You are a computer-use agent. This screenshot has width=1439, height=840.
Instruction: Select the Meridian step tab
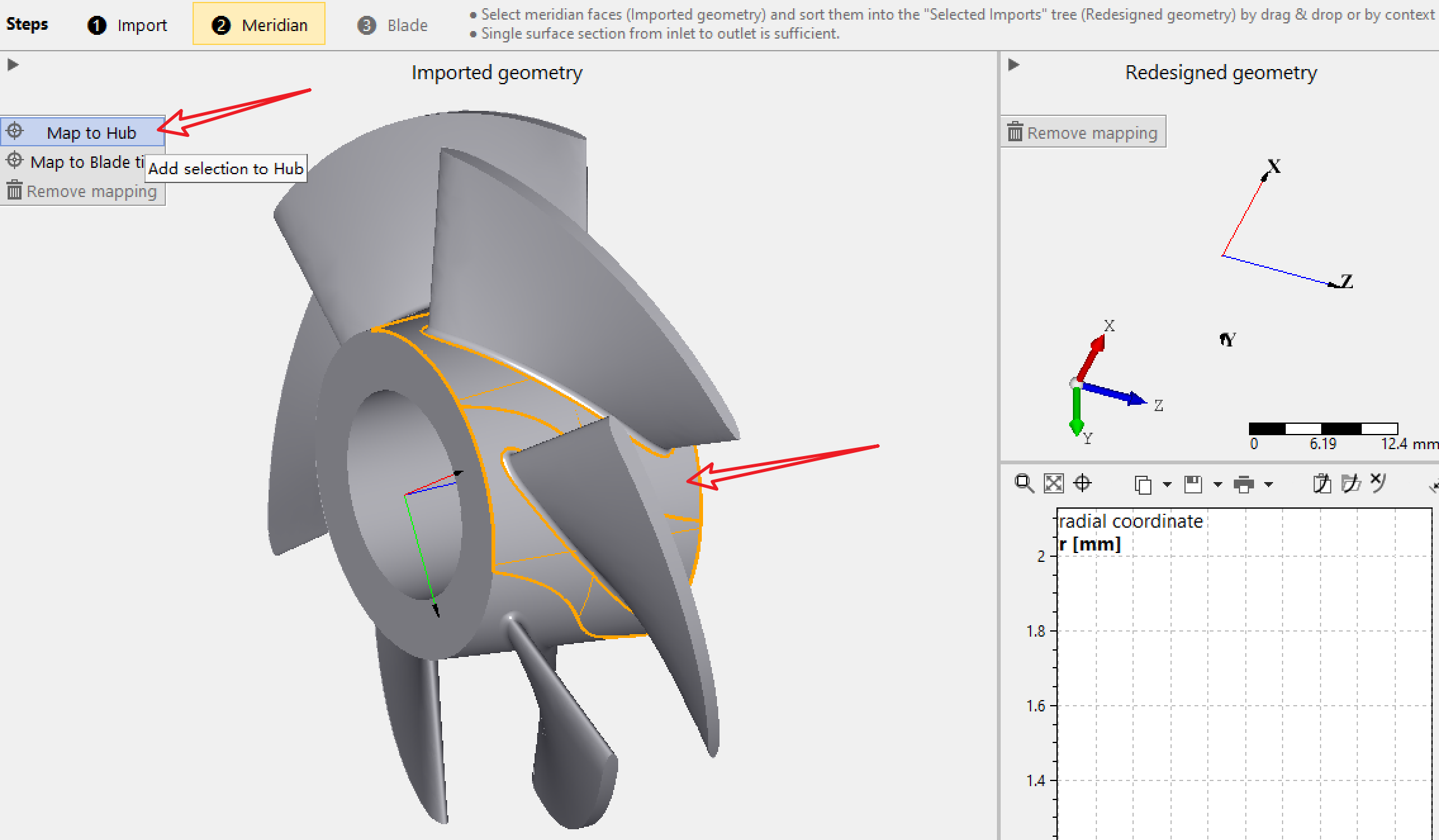point(259,25)
